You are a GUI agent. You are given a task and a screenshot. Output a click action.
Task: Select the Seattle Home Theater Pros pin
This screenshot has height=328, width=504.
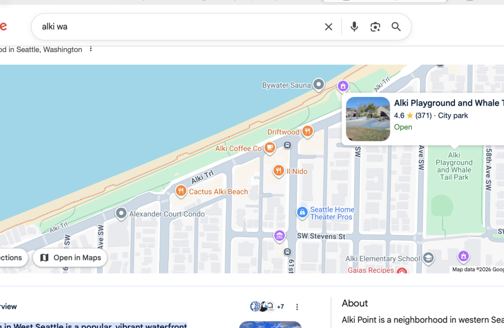coord(302,212)
